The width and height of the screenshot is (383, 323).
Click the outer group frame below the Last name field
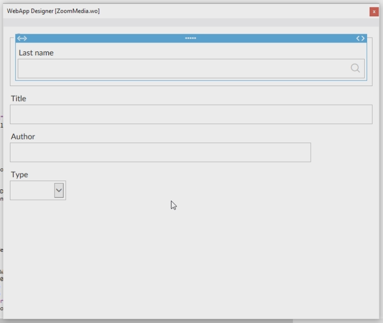[x=191, y=84]
